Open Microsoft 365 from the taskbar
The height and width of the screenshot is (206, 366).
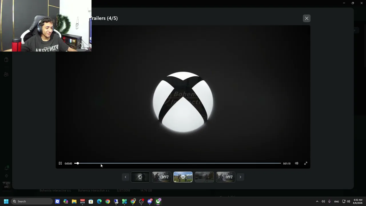point(66,201)
